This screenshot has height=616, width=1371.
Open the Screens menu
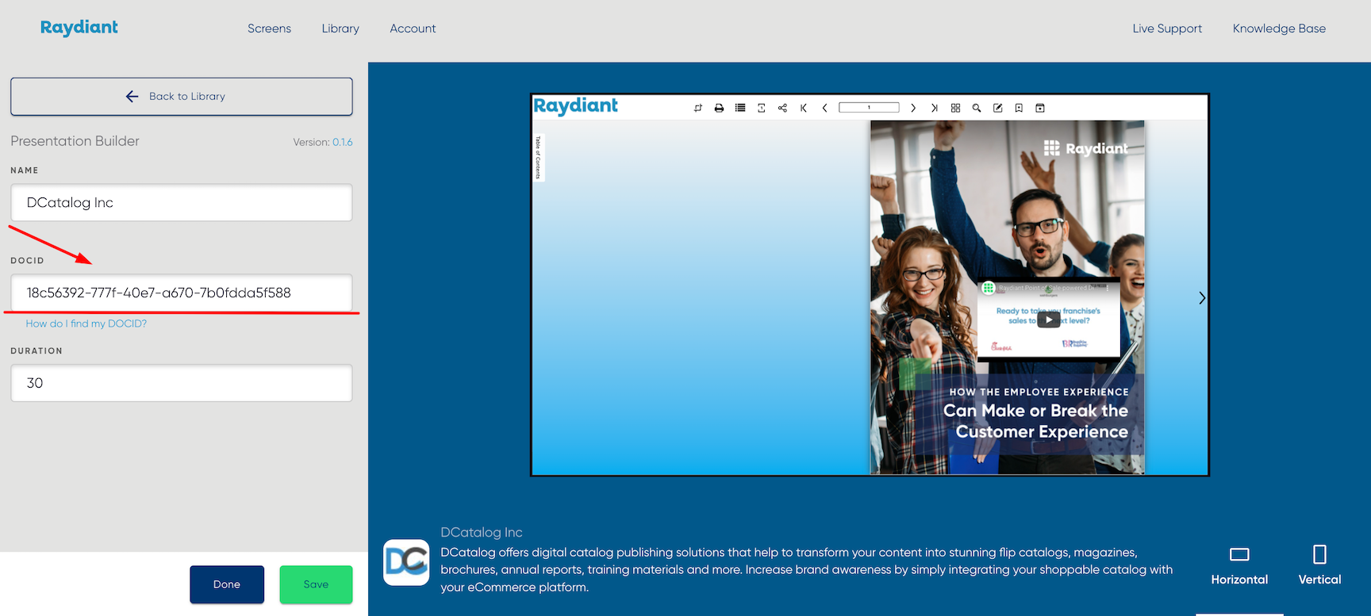pos(269,29)
